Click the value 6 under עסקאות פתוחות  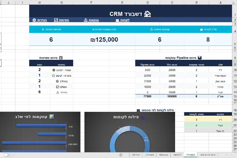pos(160,40)
